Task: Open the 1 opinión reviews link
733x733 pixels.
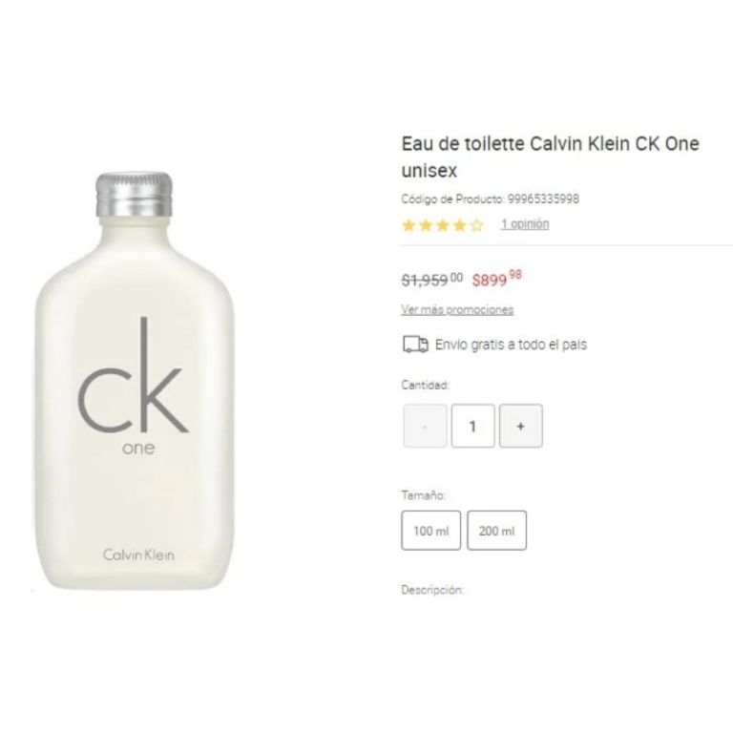Action: point(525,224)
